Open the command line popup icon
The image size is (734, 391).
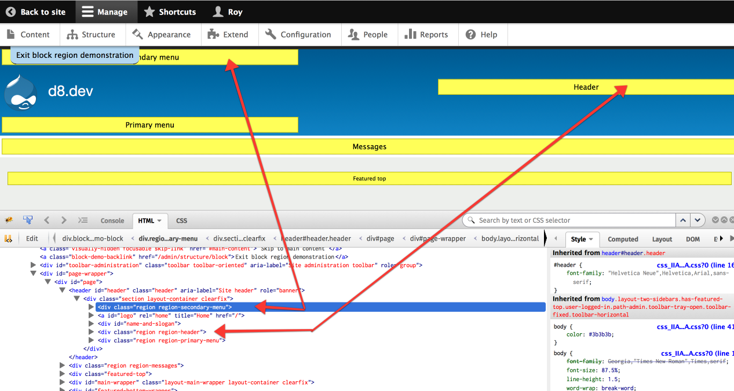pos(83,220)
